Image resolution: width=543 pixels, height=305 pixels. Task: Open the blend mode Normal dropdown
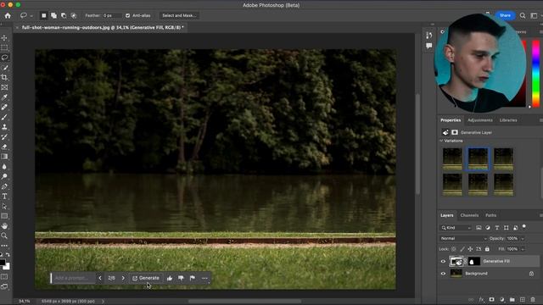click(463, 239)
